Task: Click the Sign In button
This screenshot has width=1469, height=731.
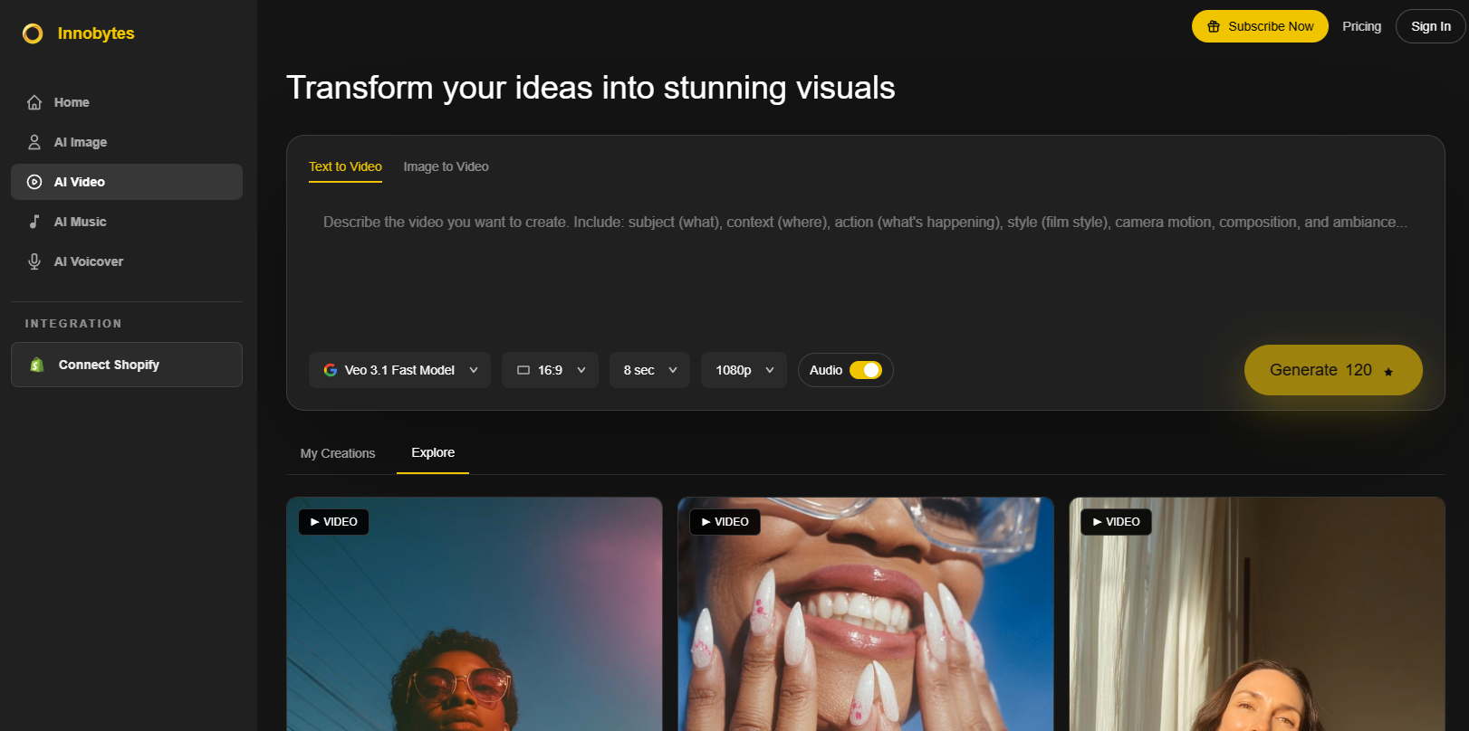Action: point(1431,26)
